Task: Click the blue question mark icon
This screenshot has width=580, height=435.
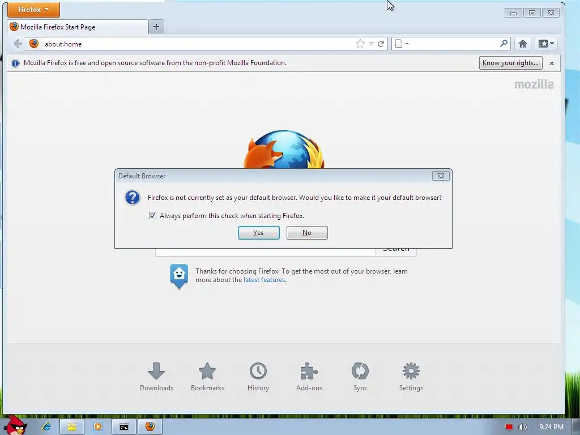Action: [x=133, y=198]
